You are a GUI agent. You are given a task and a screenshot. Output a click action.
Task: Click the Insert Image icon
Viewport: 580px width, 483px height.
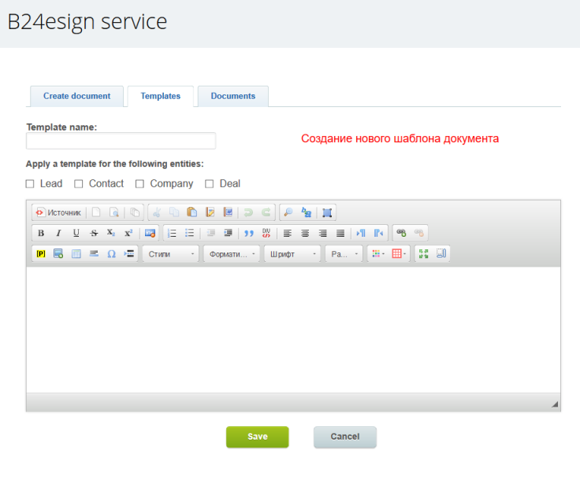[58, 253]
